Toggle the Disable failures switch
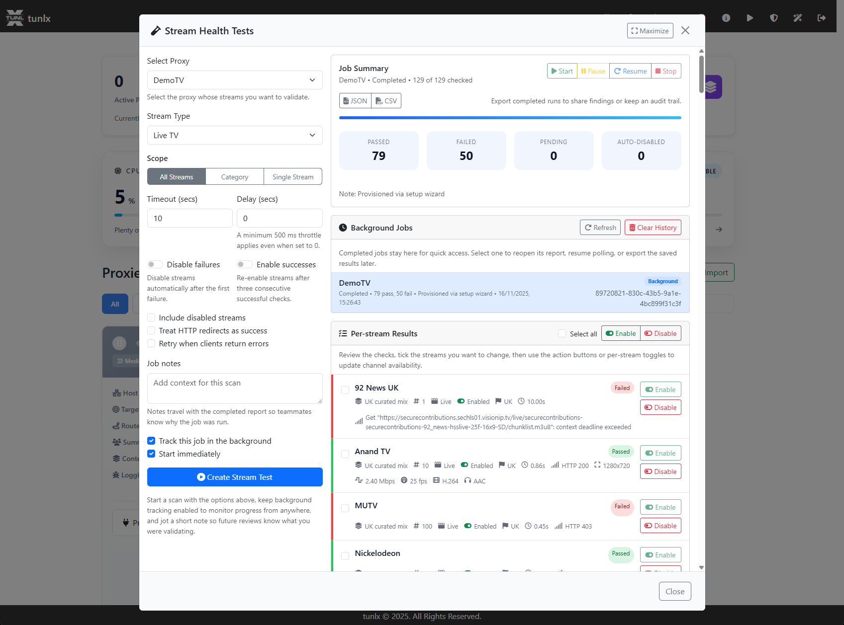 155,264
